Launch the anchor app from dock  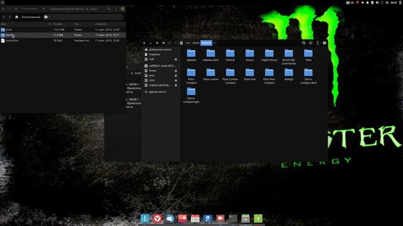click(145, 218)
